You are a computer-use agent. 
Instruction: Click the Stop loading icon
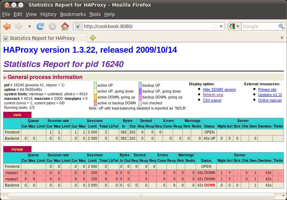point(52,26)
